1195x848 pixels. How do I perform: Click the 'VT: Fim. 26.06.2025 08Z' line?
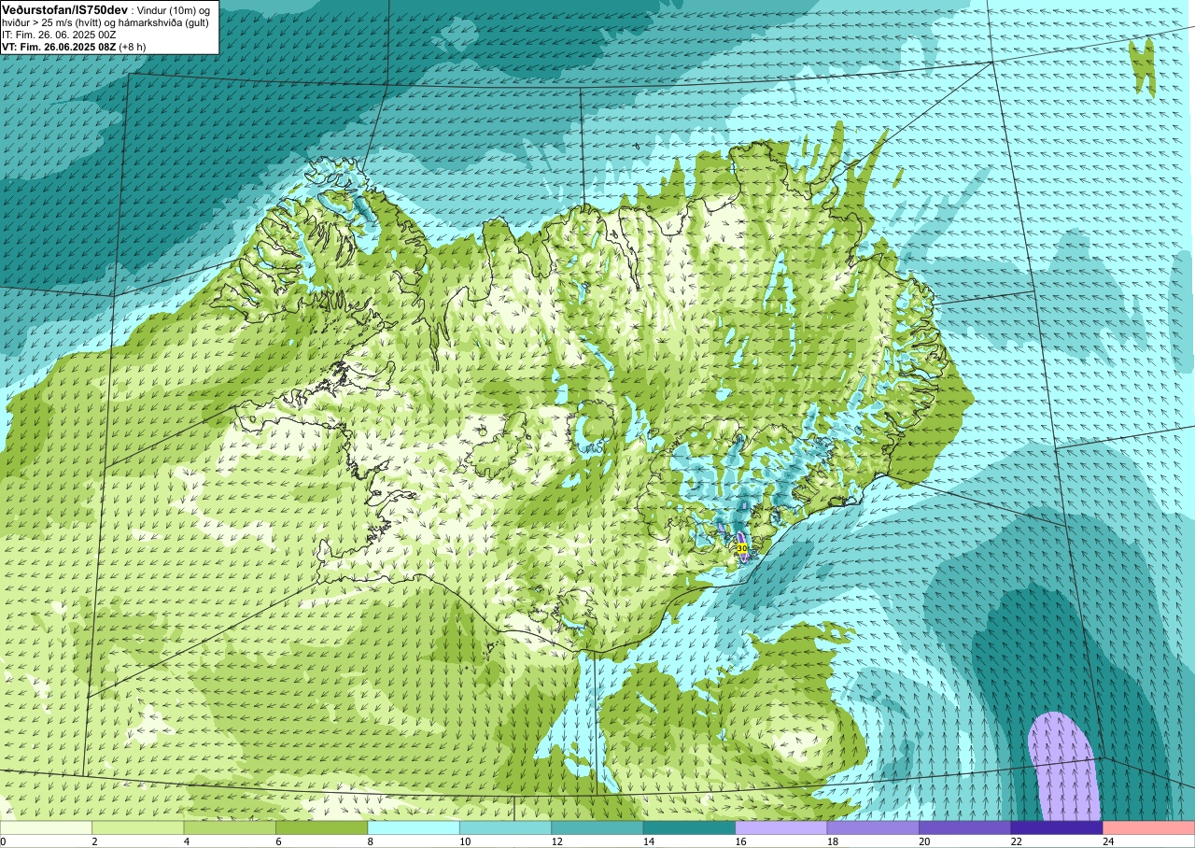coord(59,47)
